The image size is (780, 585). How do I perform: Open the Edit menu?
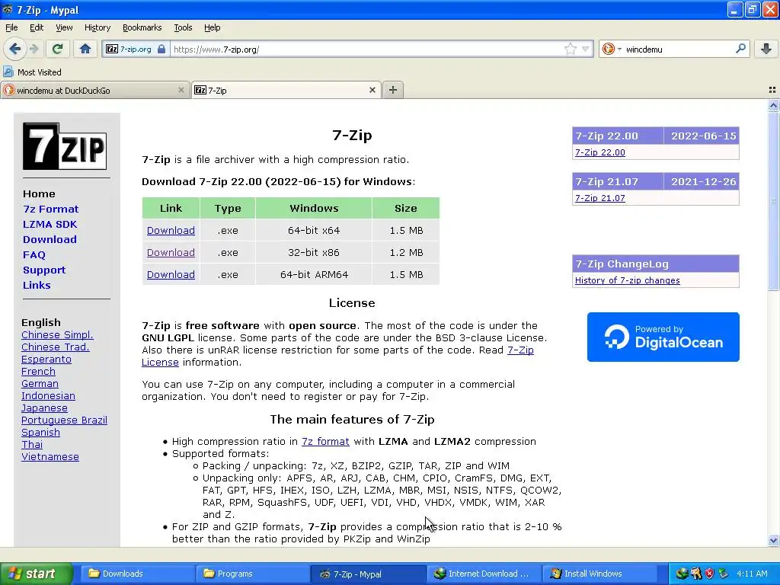(x=37, y=27)
